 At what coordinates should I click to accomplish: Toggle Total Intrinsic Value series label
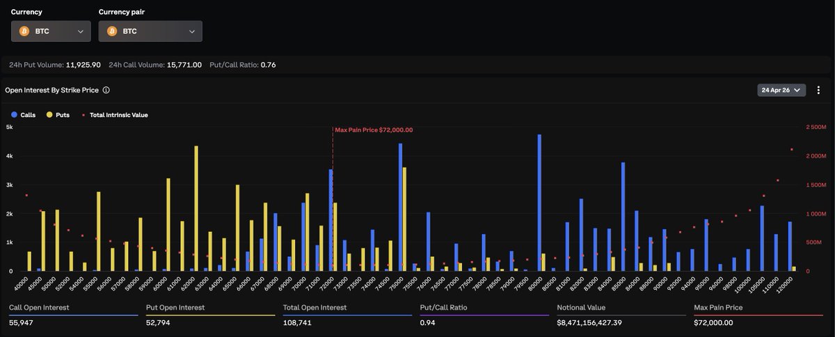point(118,115)
